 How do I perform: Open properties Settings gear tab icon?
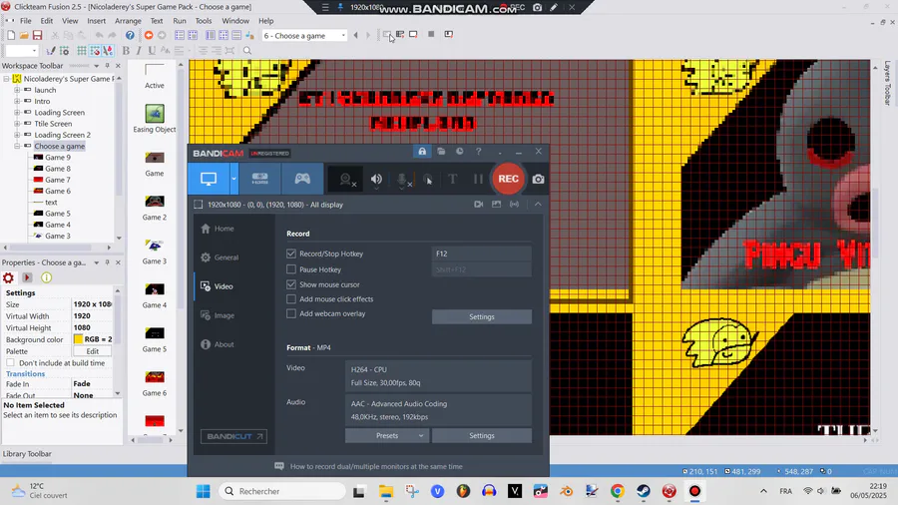[9, 277]
